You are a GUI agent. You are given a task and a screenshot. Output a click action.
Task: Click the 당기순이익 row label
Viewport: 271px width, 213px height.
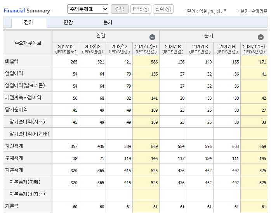coord(16,110)
